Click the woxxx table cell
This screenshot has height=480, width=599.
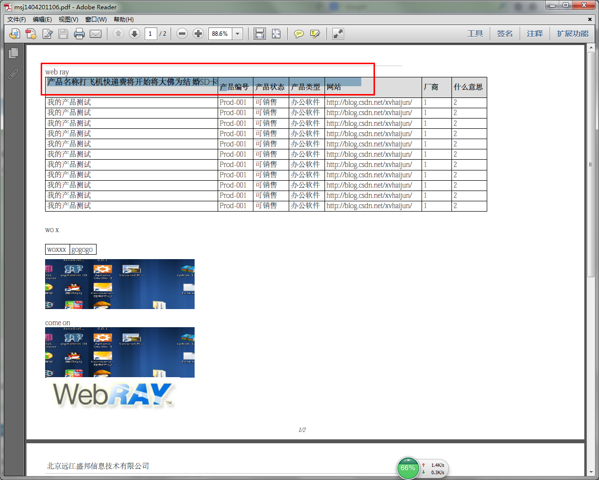[57, 249]
